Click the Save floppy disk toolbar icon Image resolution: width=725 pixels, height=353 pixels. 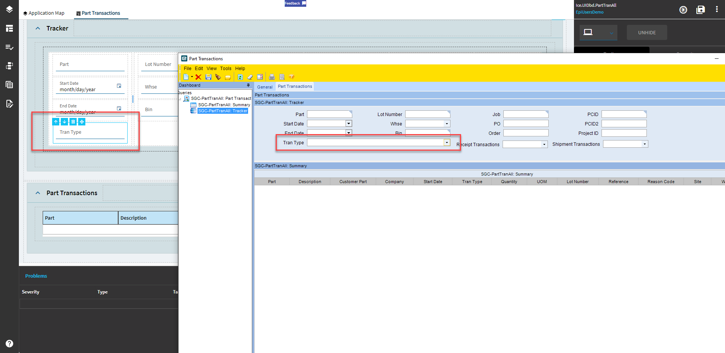(208, 77)
